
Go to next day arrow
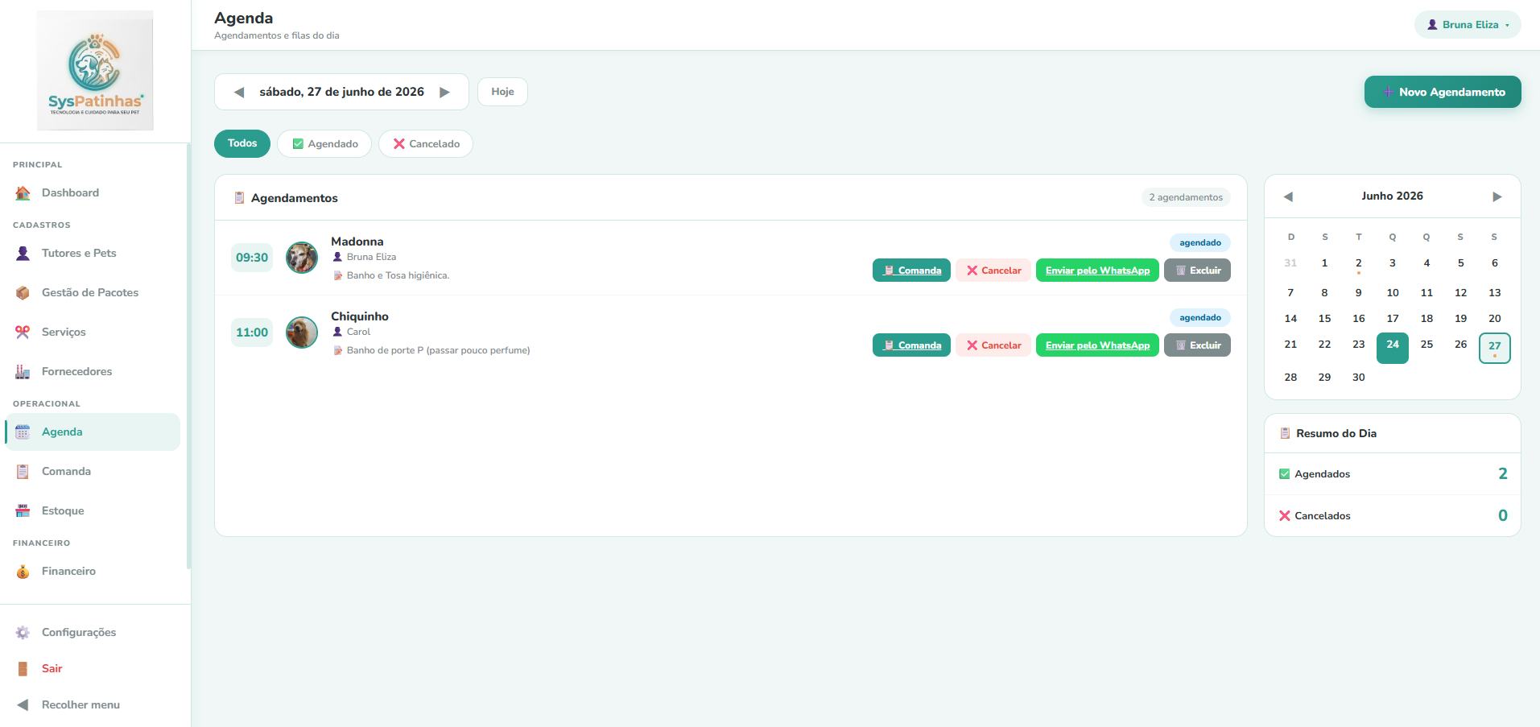coord(444,93)
